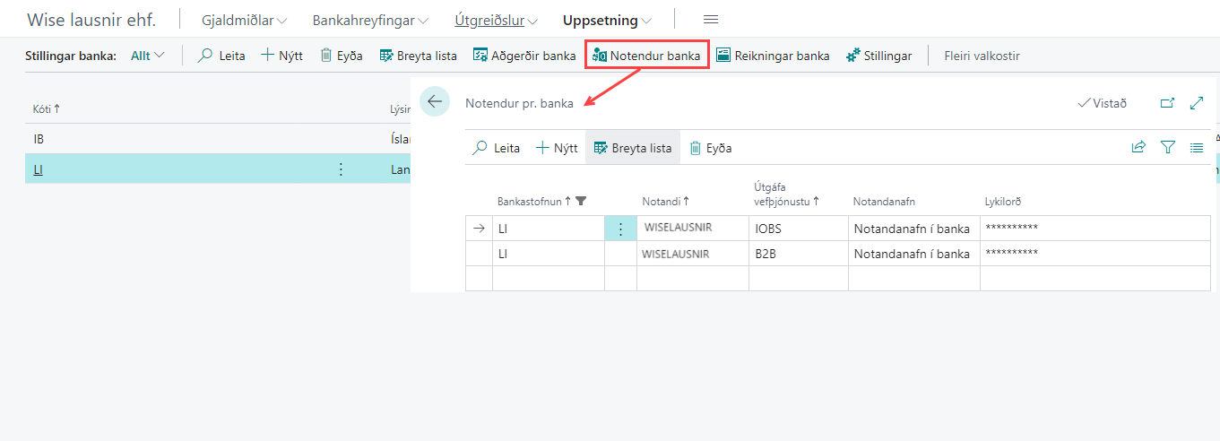Click the back arrow in Notendur pr. banka
Image resolution: width=1220 pixels, height=441 pixels.
click(435, 102)
